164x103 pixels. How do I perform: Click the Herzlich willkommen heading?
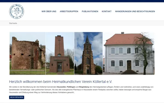60,82
